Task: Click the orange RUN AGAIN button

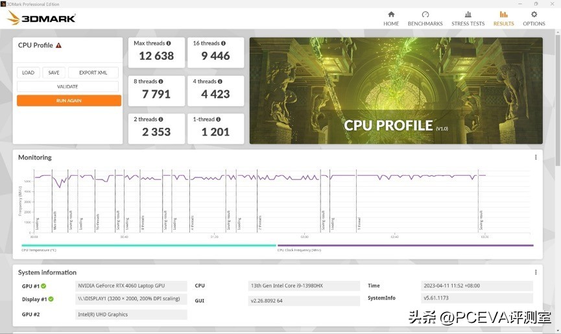Action: tap(69, 101)
